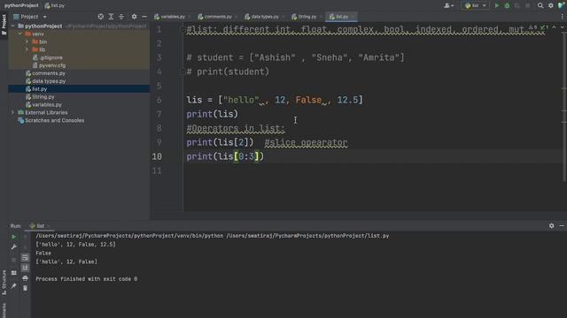Click the user account icon in top toolbar

[x=449, y=5]
